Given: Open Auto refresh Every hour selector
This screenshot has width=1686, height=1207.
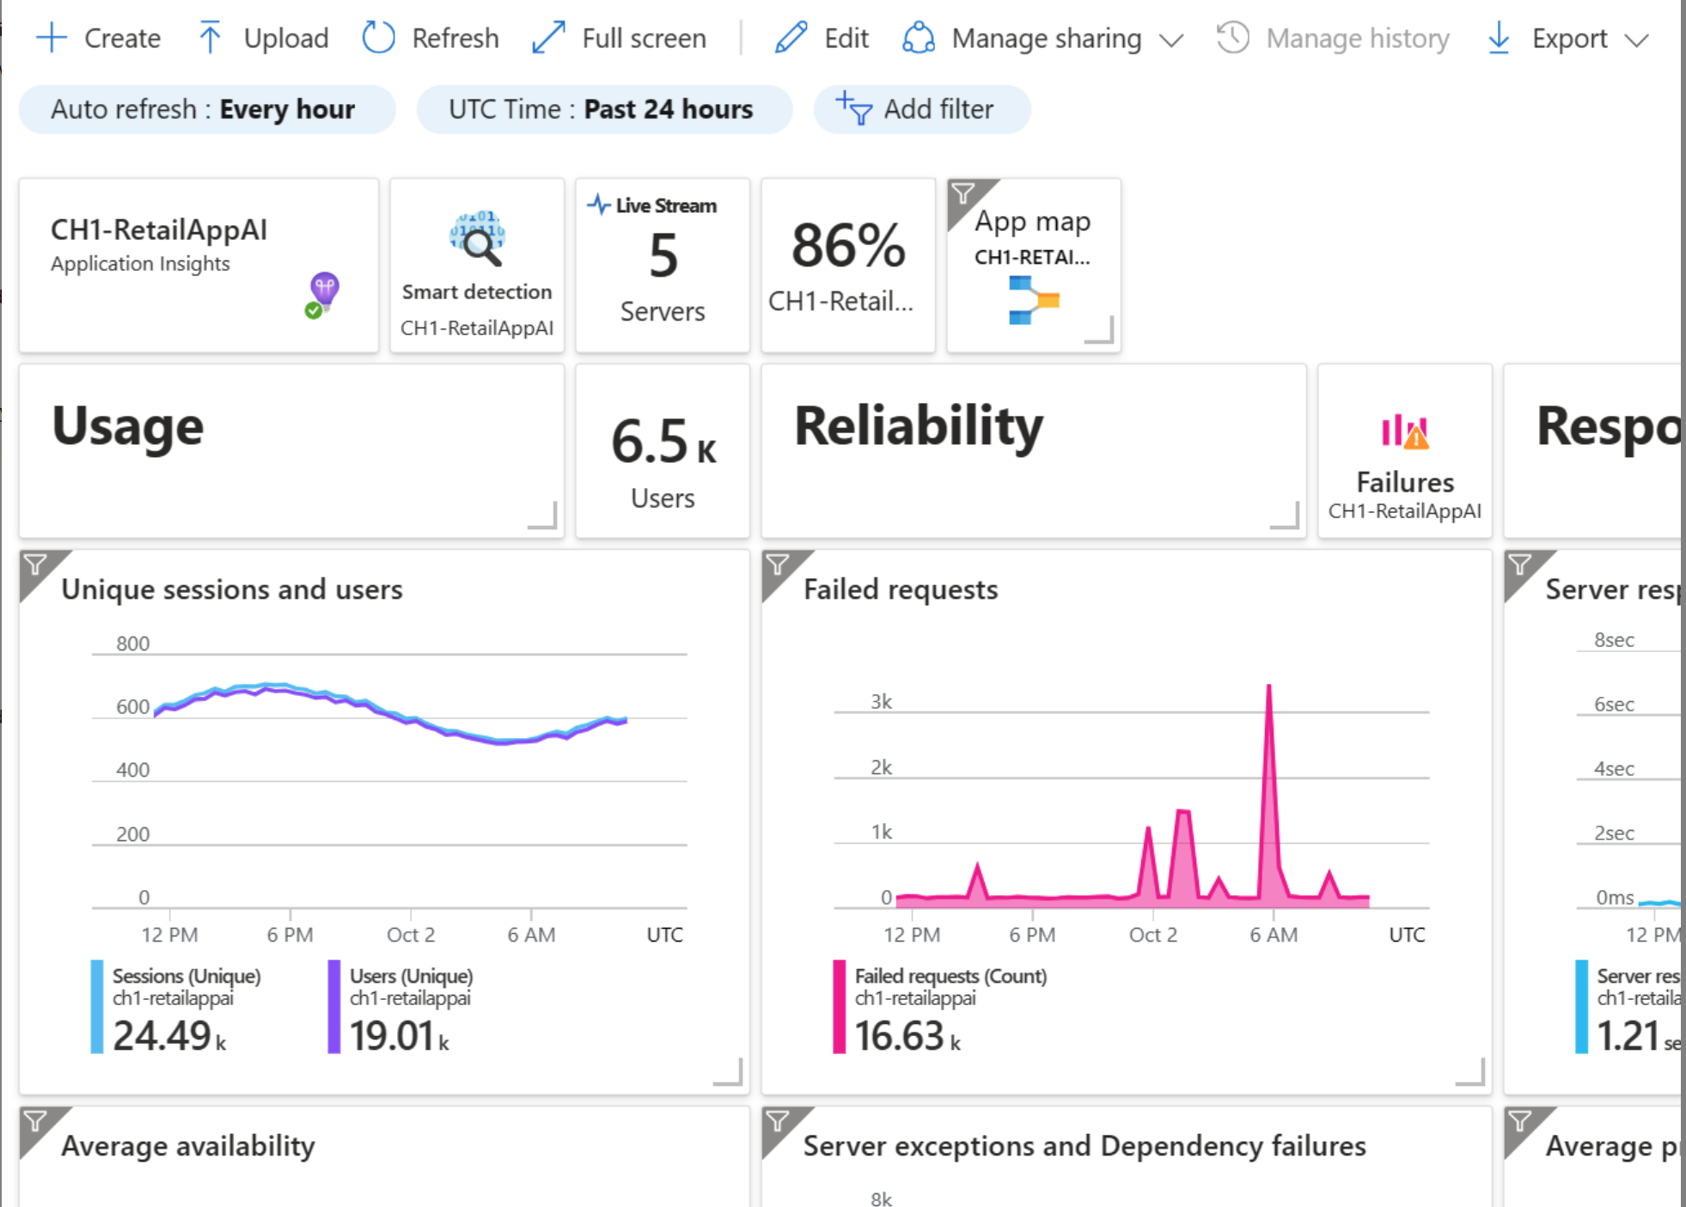Looking at the screenshot, I should tap(207, 109).
